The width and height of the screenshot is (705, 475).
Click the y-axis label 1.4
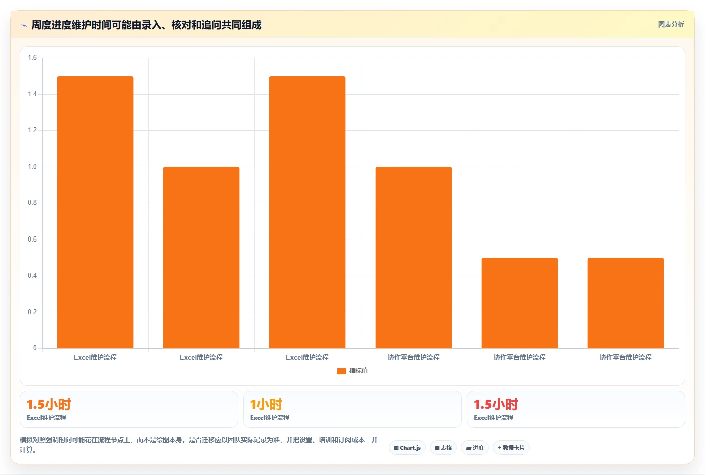[32, 94]
